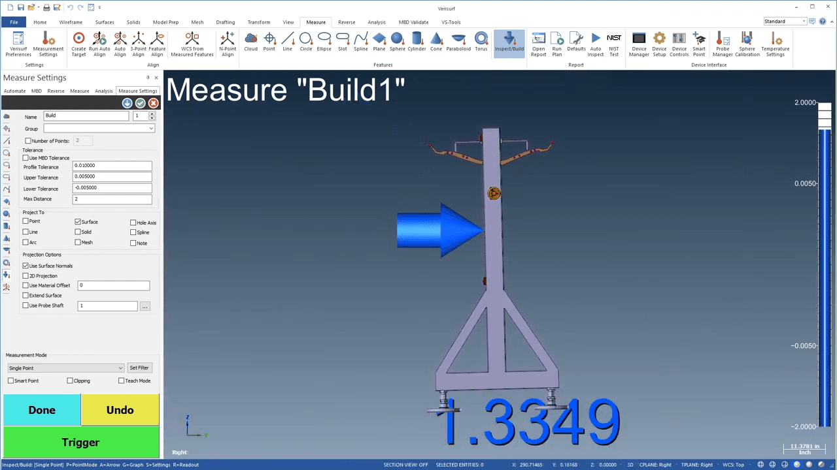The image size is (837, 470).
Task: Pick the Plane feature tool
Action: click(x=379, y=42)
